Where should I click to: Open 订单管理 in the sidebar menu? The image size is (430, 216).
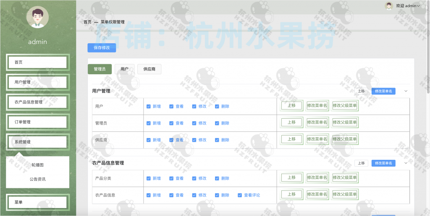(x=37, y=122)
